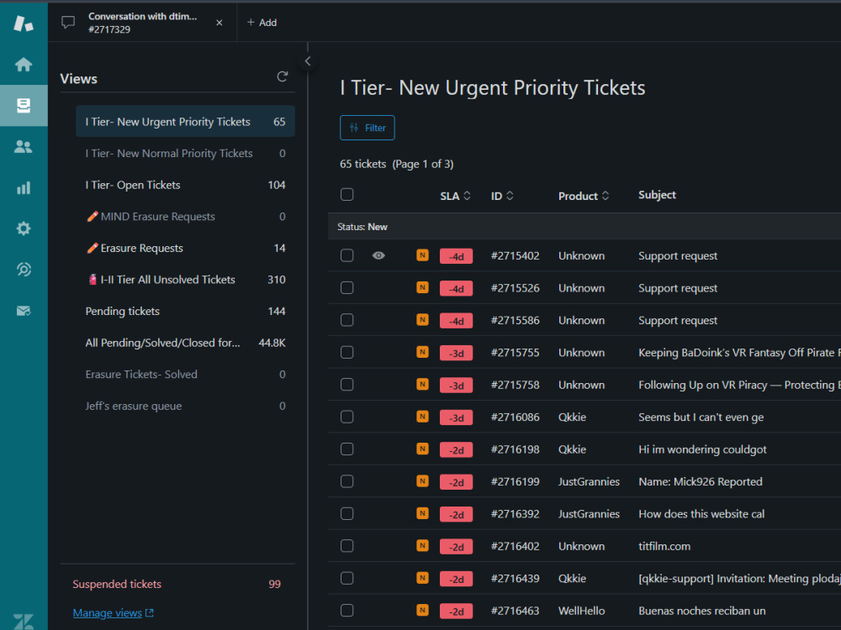
Task: Open All Pending/Solved/Closed view
Action: point(185,343)
